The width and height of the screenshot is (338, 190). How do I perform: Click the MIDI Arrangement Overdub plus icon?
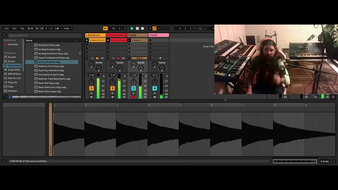pos(150,28)
